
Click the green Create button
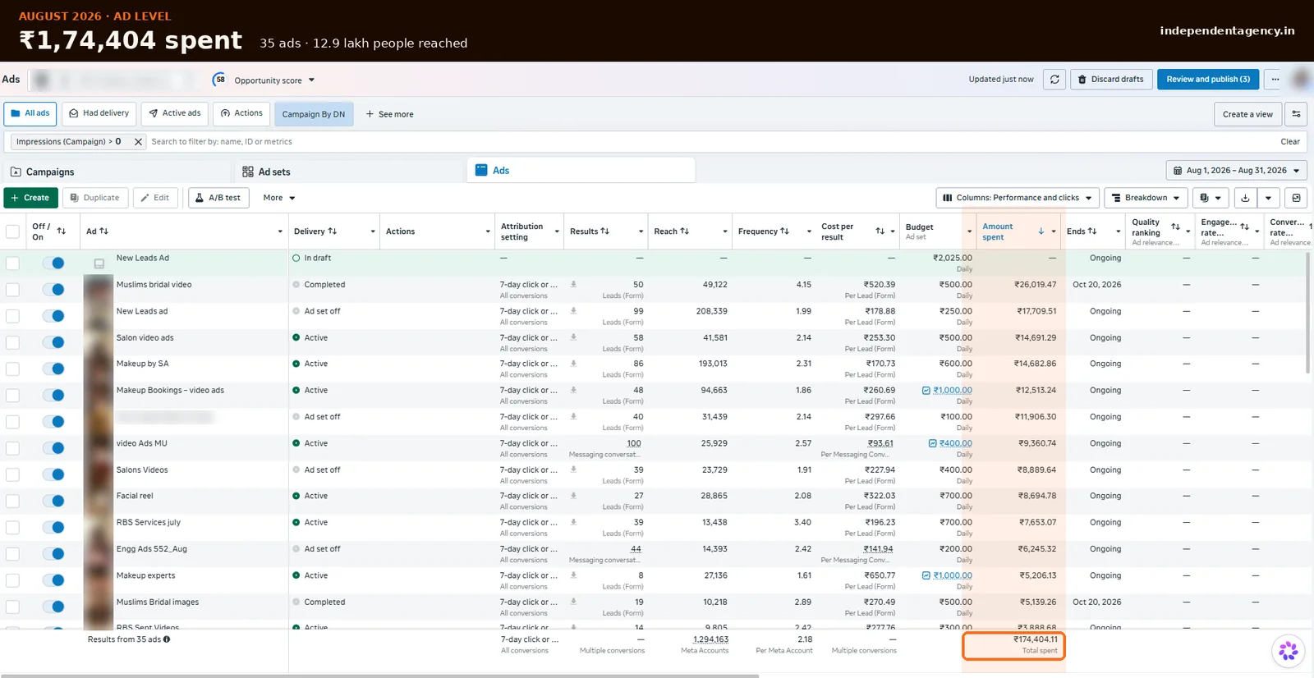point(30,198)
